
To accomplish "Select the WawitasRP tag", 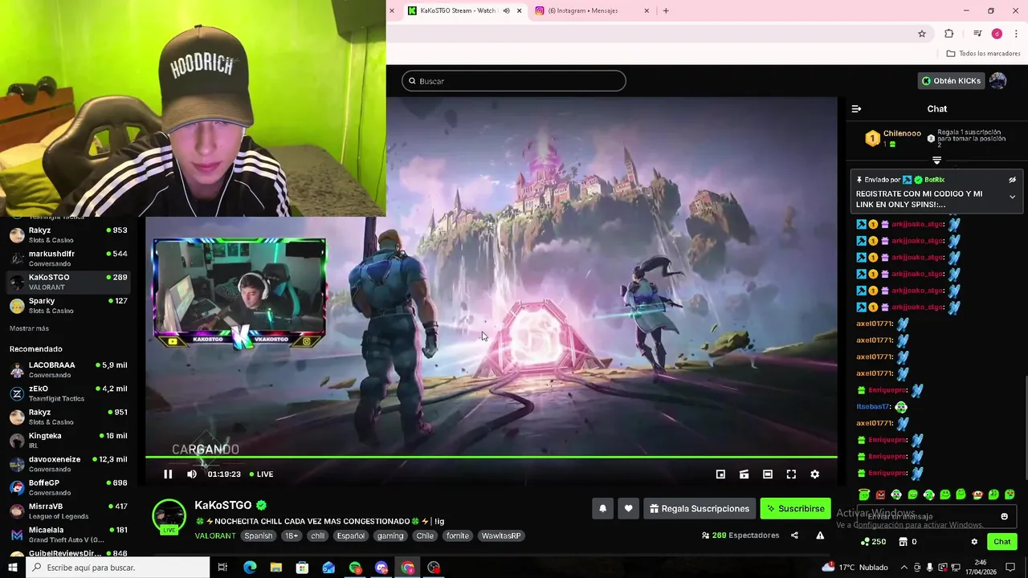I will (501, 535).
